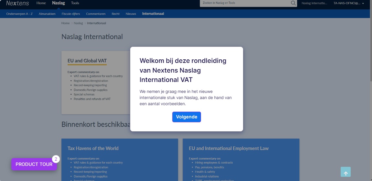Viewport: 372px width, 181px height.
Task: Launch the PRODUCT TOUR button
Action: coord(34,164)
